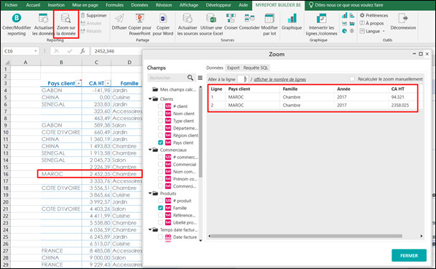This screenshot has height=269, width=436.
Task: Enable Recalculer le zoom manuellement
Action: point(352,79)
